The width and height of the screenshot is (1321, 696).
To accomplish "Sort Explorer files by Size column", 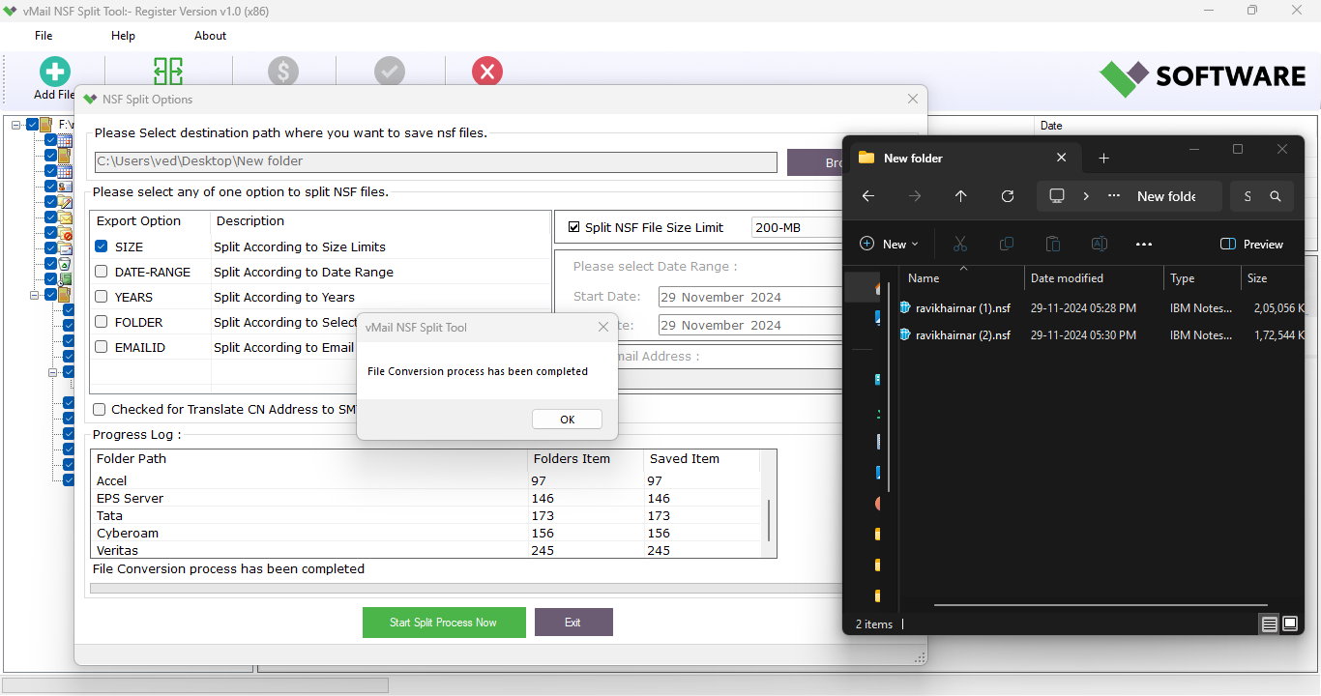I will click(1272, 278).
